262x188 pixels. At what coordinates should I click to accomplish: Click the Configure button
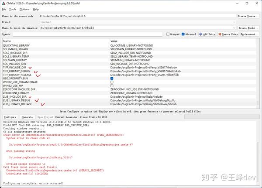click(10, 117)
